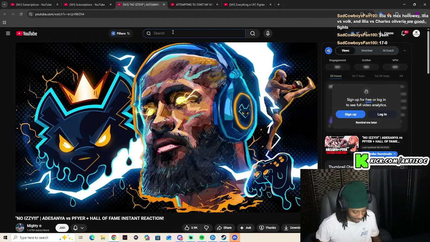Screen dimensions: 430x242
Task: Open the tab search dropdown arrow
Action: click(x=4, y=4)
